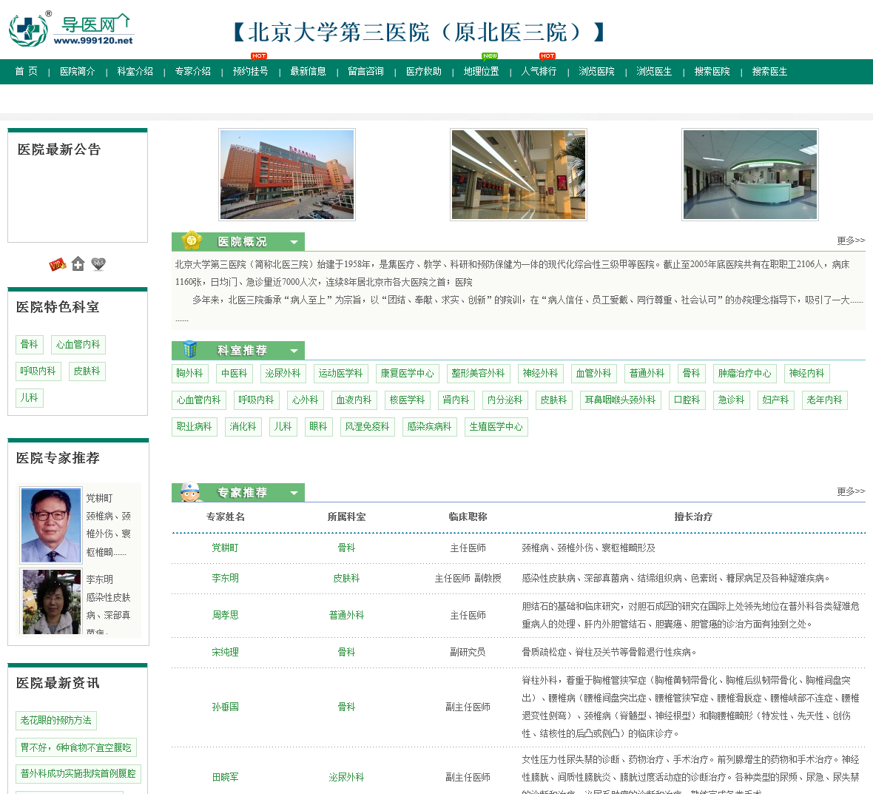Screen dimensions: 873x794
Task: Click the flower icon beside 医院概况
Action: pos(192,240)
